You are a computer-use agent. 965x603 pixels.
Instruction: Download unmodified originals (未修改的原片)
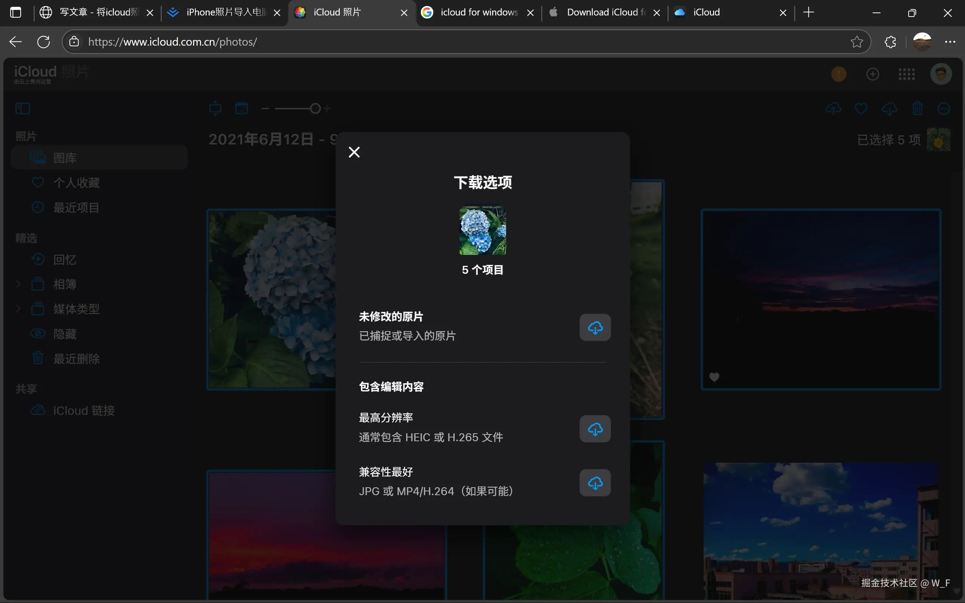pyautogui.click(x=595, y=327)
